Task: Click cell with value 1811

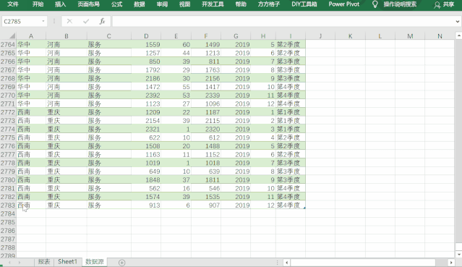Action: 206,179
